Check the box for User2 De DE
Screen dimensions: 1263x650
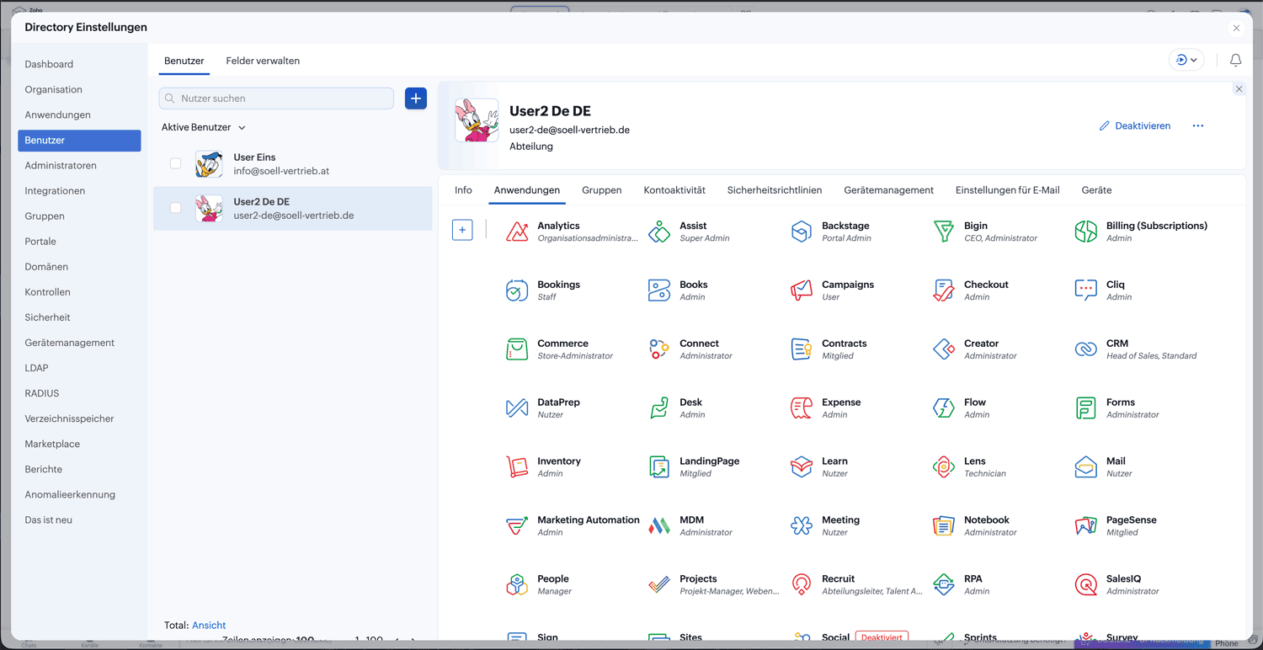pyautogui.click(x=175, y=208)
